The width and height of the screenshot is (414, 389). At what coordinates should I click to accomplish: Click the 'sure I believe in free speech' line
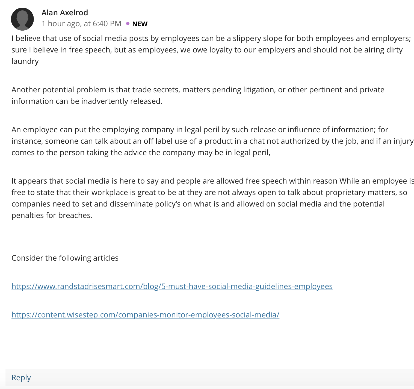pos(207,50)
